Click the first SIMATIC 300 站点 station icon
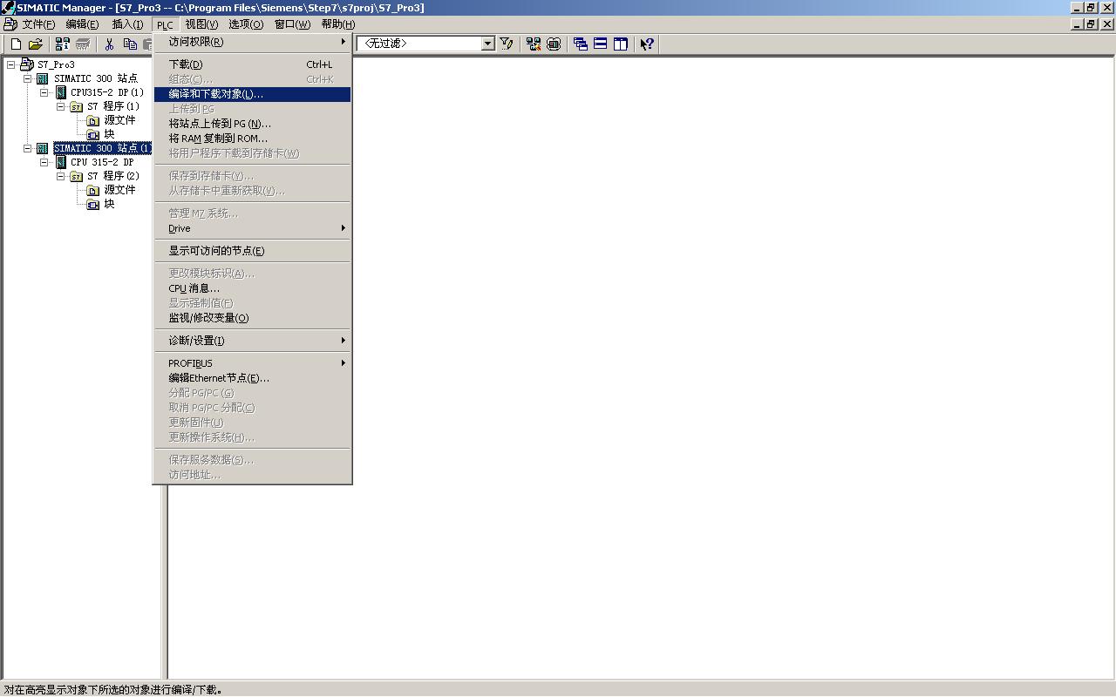The image size is (1116, 697). point(43,78)
